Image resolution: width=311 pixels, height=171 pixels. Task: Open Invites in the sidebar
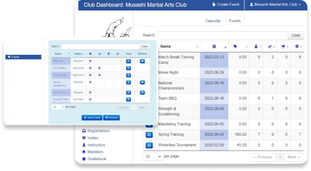(x=90, y=138)
